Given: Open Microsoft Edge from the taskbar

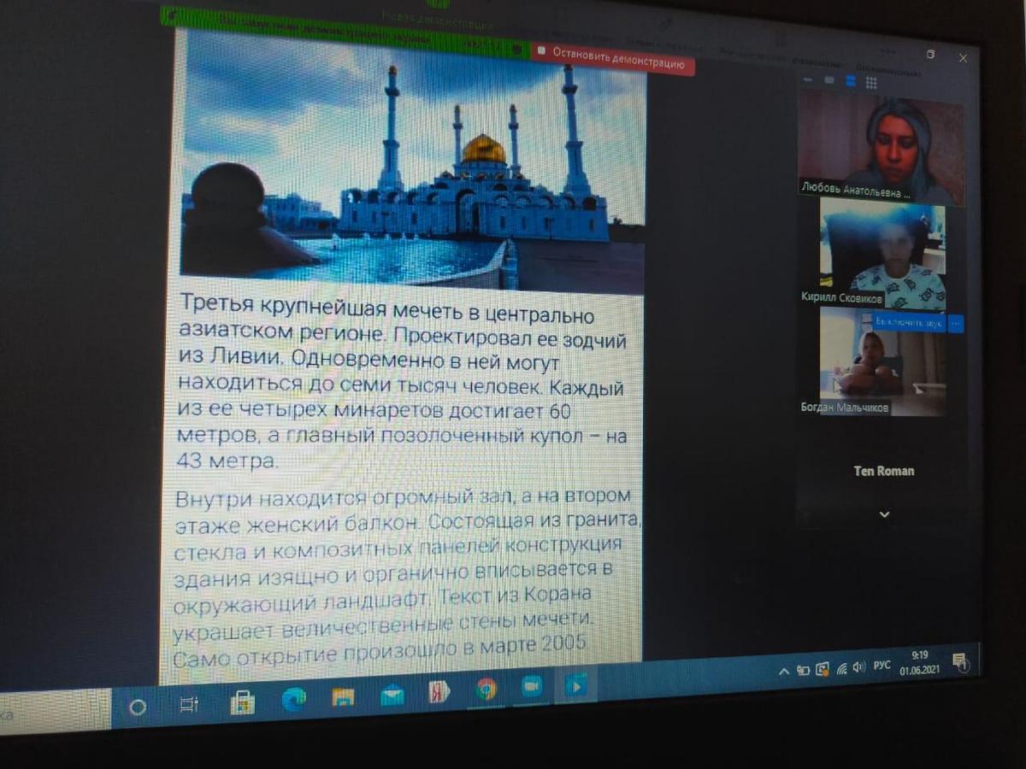Looking at the screenshot, I should [x=293, y=701].
